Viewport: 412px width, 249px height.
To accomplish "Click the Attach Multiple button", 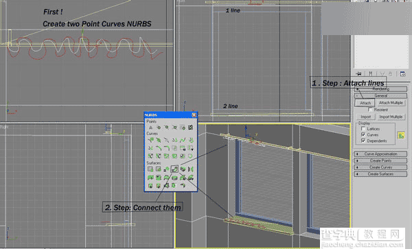I will [x=391, y=103].
